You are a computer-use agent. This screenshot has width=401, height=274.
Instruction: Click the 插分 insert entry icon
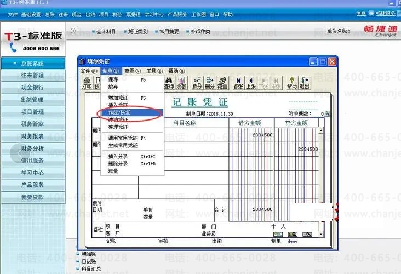click(197, 83)
